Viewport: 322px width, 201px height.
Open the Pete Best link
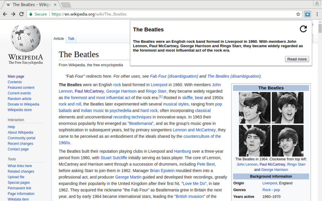click(206, 164)
